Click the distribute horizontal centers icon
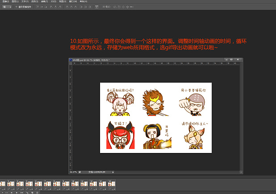The height and width of the screenshot is (194, 276). click(x=85, y=7)
